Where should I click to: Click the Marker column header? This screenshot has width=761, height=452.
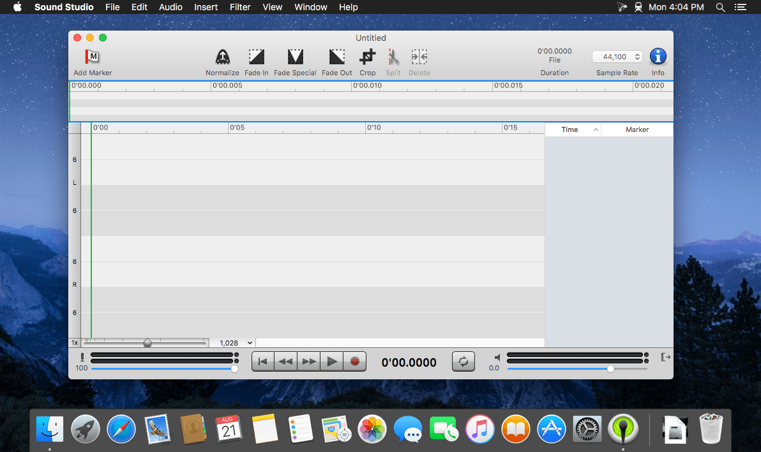(x=637, y=129)
